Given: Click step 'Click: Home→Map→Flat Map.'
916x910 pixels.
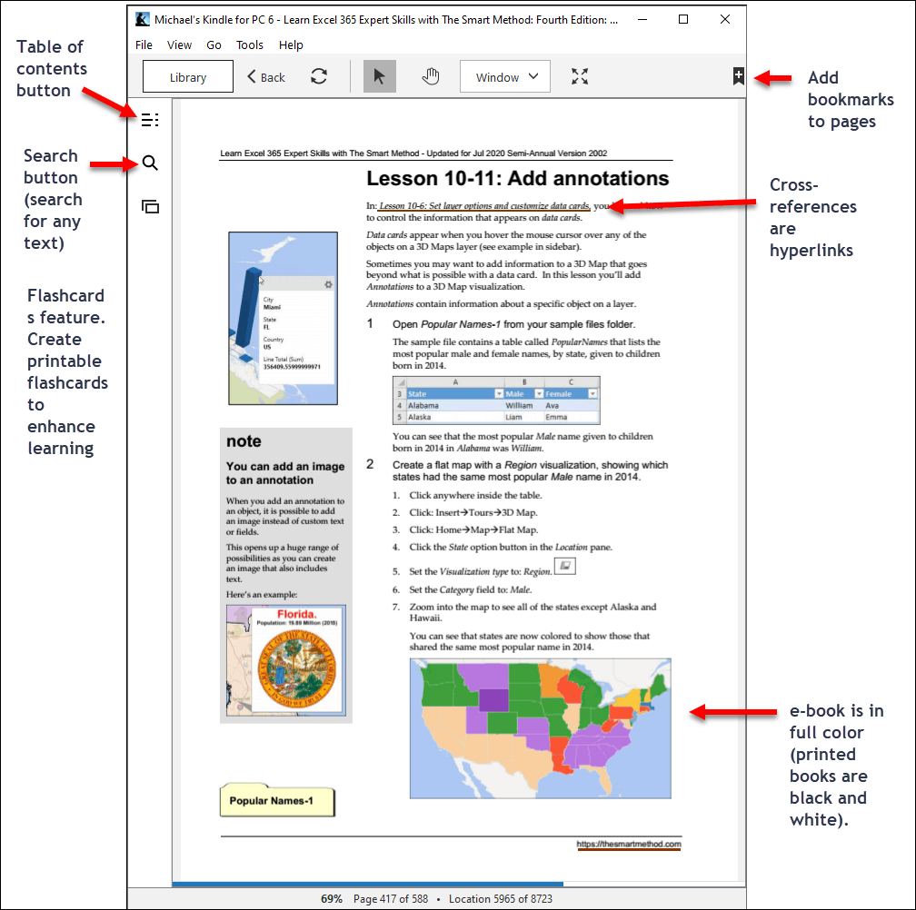Looking at the screenshot, I should pos(473,530).
